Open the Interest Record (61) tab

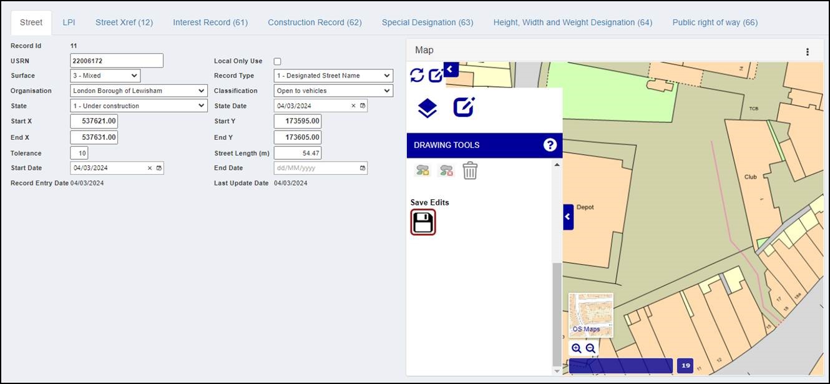click(x=210, y=22)
